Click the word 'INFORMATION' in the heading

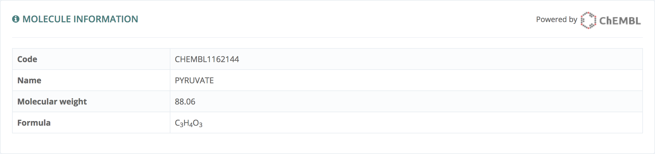click(106, 19)
